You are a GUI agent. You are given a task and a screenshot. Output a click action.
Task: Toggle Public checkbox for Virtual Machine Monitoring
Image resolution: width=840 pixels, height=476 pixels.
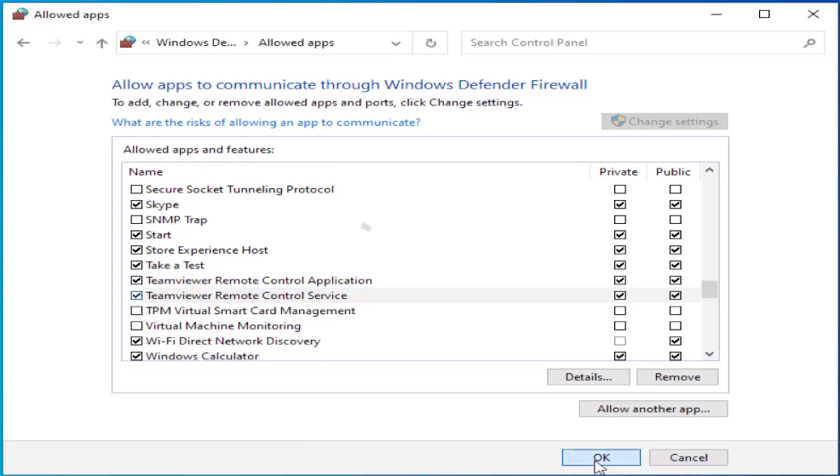point(675,325)
